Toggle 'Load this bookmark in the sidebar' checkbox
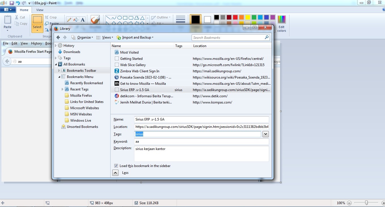The image size is (385, 207). click(x=116, y=166)
